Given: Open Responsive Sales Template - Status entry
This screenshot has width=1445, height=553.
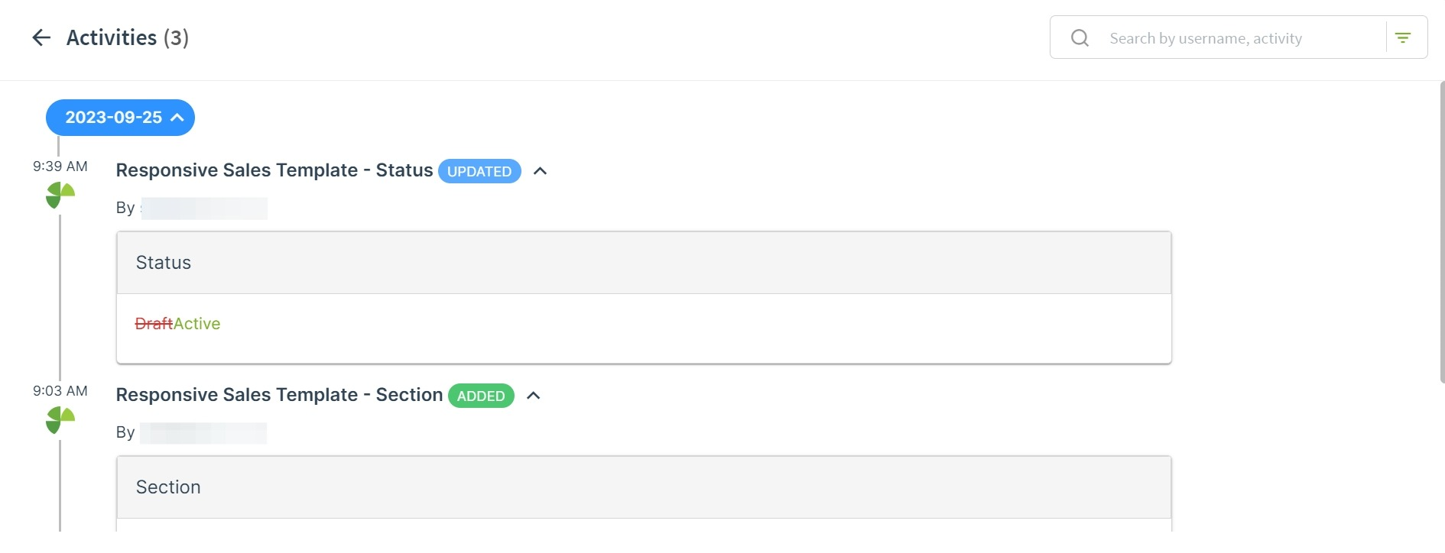Looking at the screenshot, I should (x=274, y=170).
